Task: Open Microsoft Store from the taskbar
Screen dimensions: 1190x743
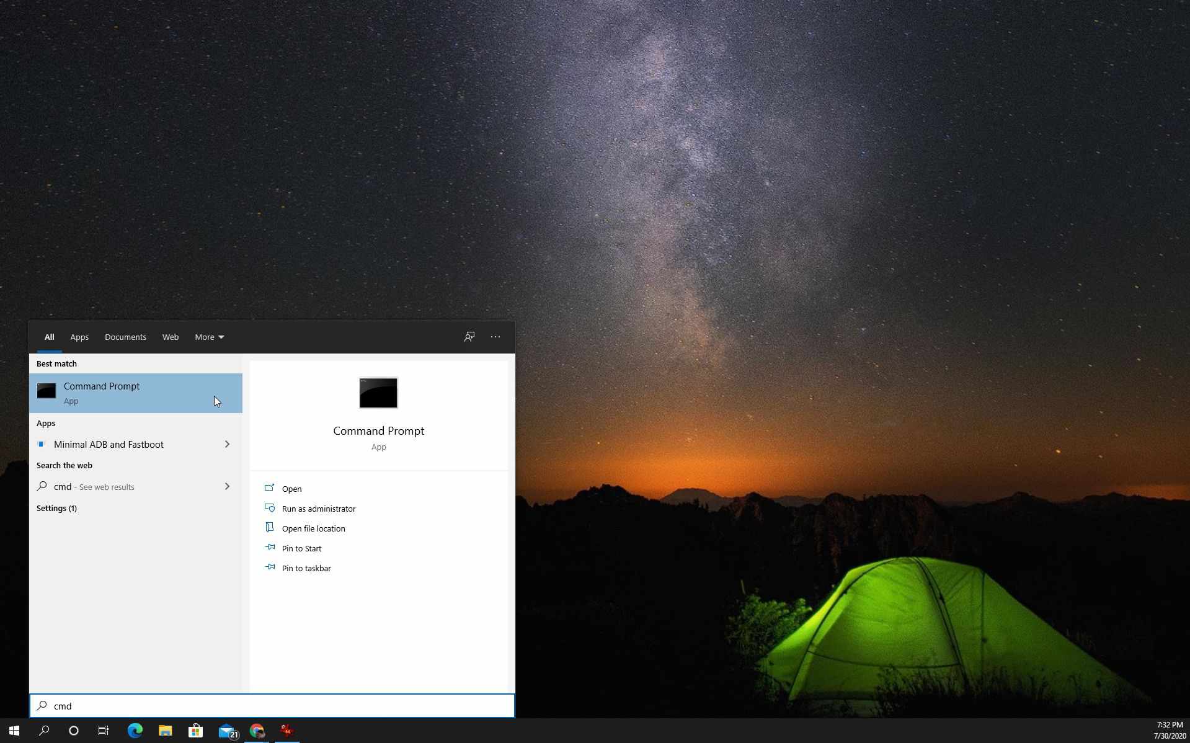Action: (x=195, y=731)
